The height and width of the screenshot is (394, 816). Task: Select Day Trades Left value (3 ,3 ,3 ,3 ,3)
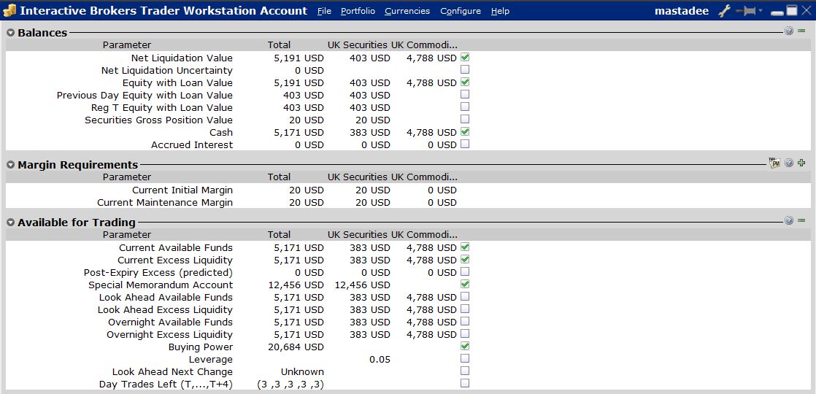(x=290, y=385)
